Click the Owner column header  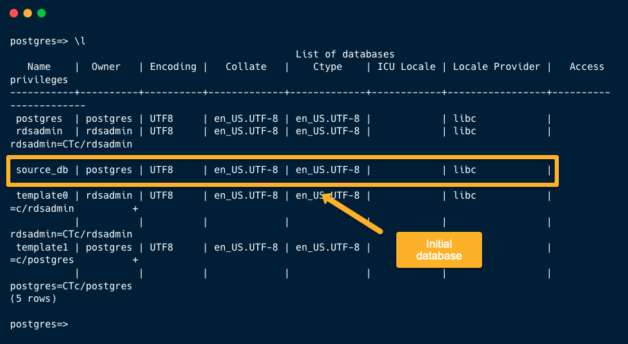pos(106,66)
